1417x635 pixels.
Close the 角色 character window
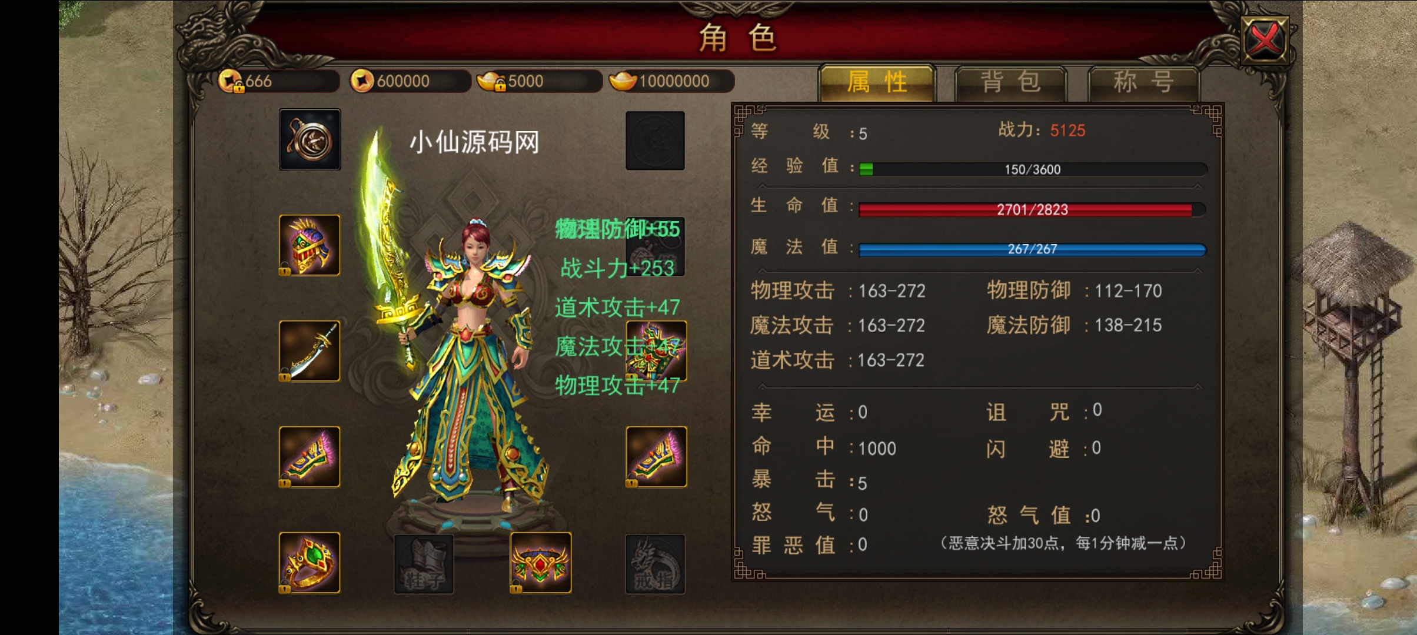(1265, 40)
